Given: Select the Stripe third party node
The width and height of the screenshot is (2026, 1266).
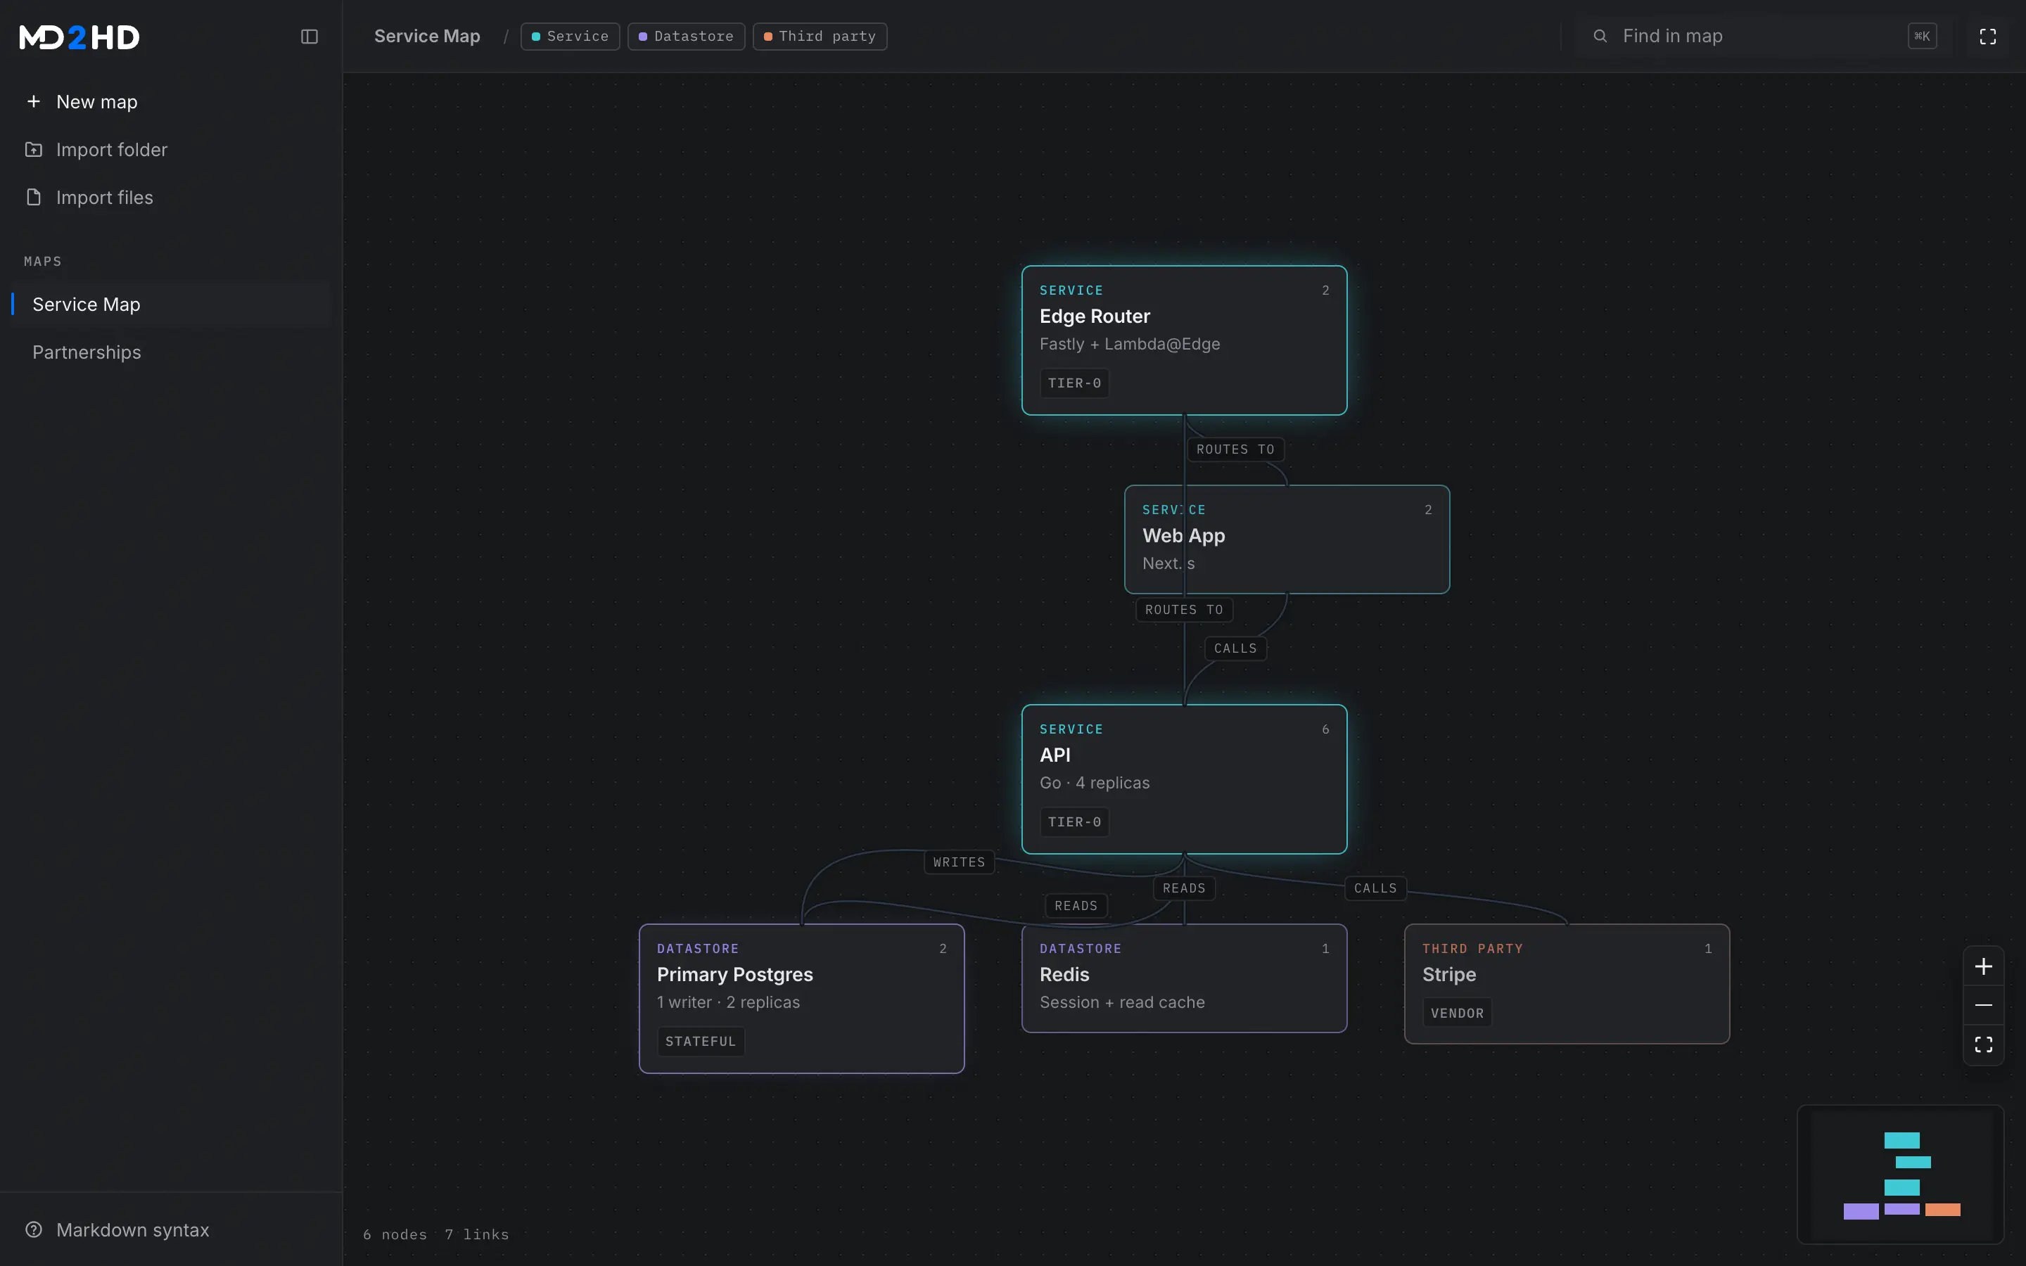Looking at the screenshot, I should [1567, 984].
